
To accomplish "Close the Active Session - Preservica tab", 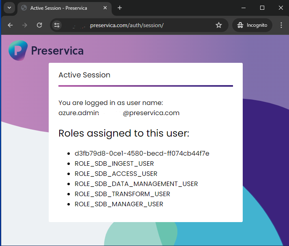I will pyautogui.click(x=105, y=8).
